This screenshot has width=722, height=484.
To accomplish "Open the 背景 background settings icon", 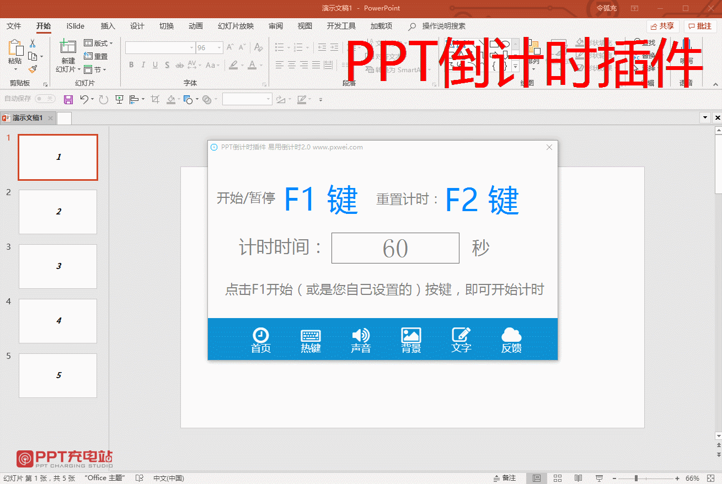I will pos(411,338).
